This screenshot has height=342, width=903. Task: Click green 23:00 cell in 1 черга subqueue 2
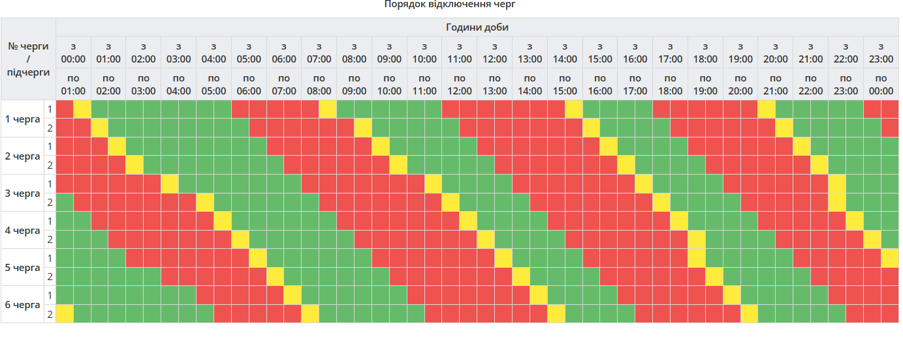click(x=872, y=128)
